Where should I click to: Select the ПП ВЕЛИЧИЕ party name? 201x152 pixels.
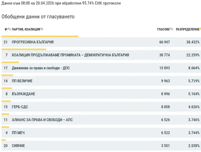(x=22, y=81)
